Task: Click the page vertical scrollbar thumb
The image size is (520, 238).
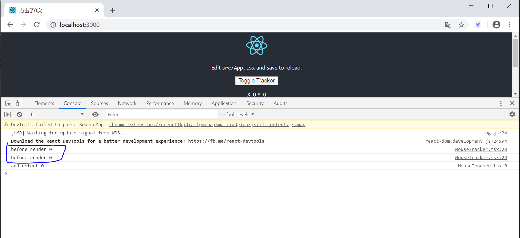Action: tap(515, 53)
